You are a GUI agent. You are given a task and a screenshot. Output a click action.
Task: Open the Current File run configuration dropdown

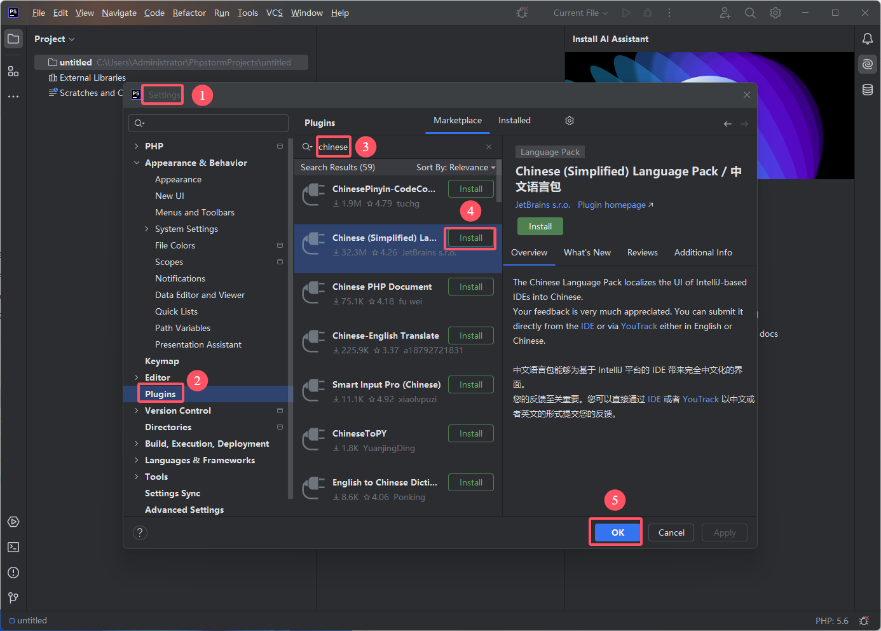(580, 13)
